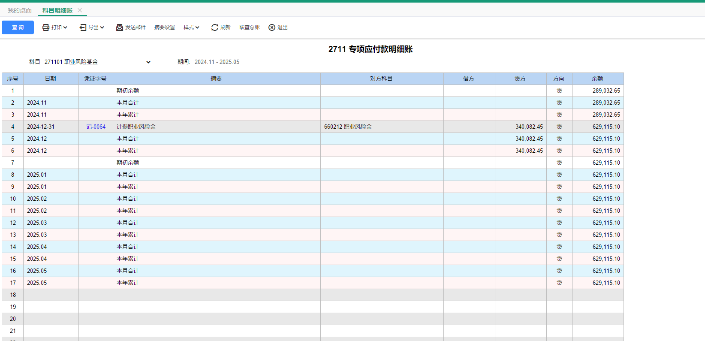Select the 计提职业风险金 summary cell
The height and width of the screenshot is (341, 705).
136,127
